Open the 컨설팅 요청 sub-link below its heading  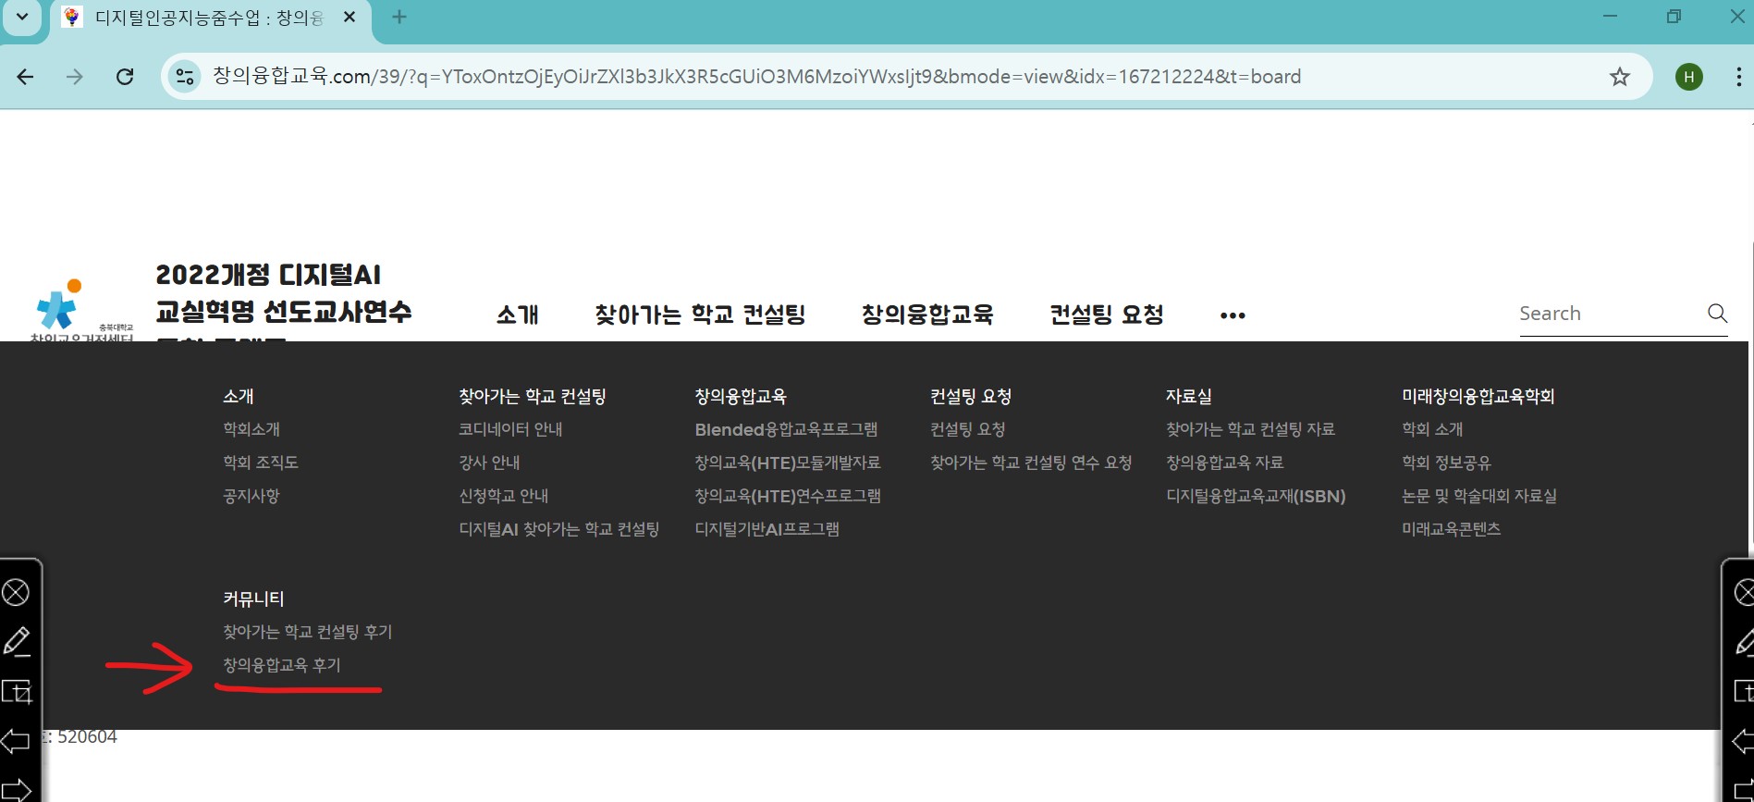968,429
